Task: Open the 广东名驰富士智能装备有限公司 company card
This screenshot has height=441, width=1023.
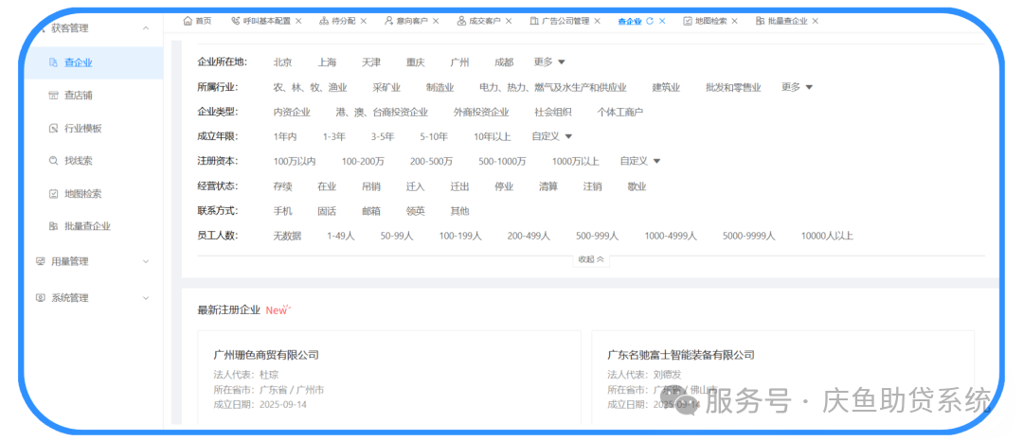Action: [782, 378]
